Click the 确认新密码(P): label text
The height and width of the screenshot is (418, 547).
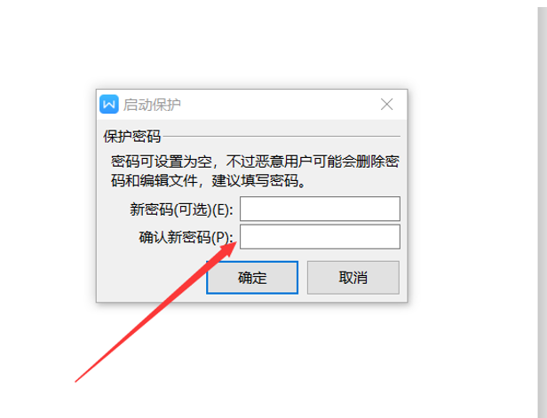tap(186, 238)
